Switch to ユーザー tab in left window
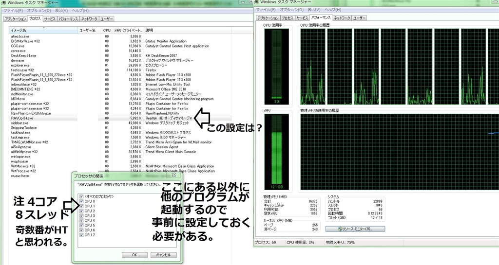Screen dimensions: 499x265 tap(107, 19)
